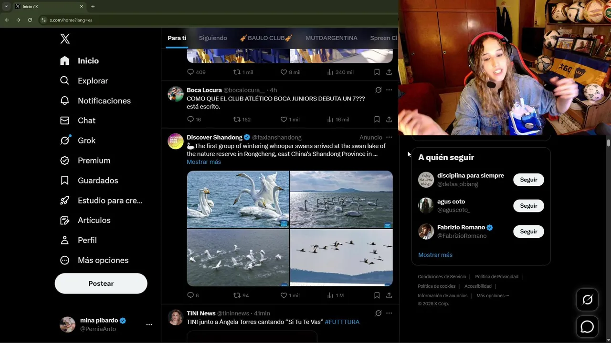Open Explorar search page
Screen dimensions: 611x343
84,81
